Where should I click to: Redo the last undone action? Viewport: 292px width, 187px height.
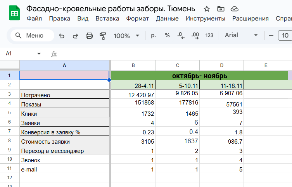[75, 36]
